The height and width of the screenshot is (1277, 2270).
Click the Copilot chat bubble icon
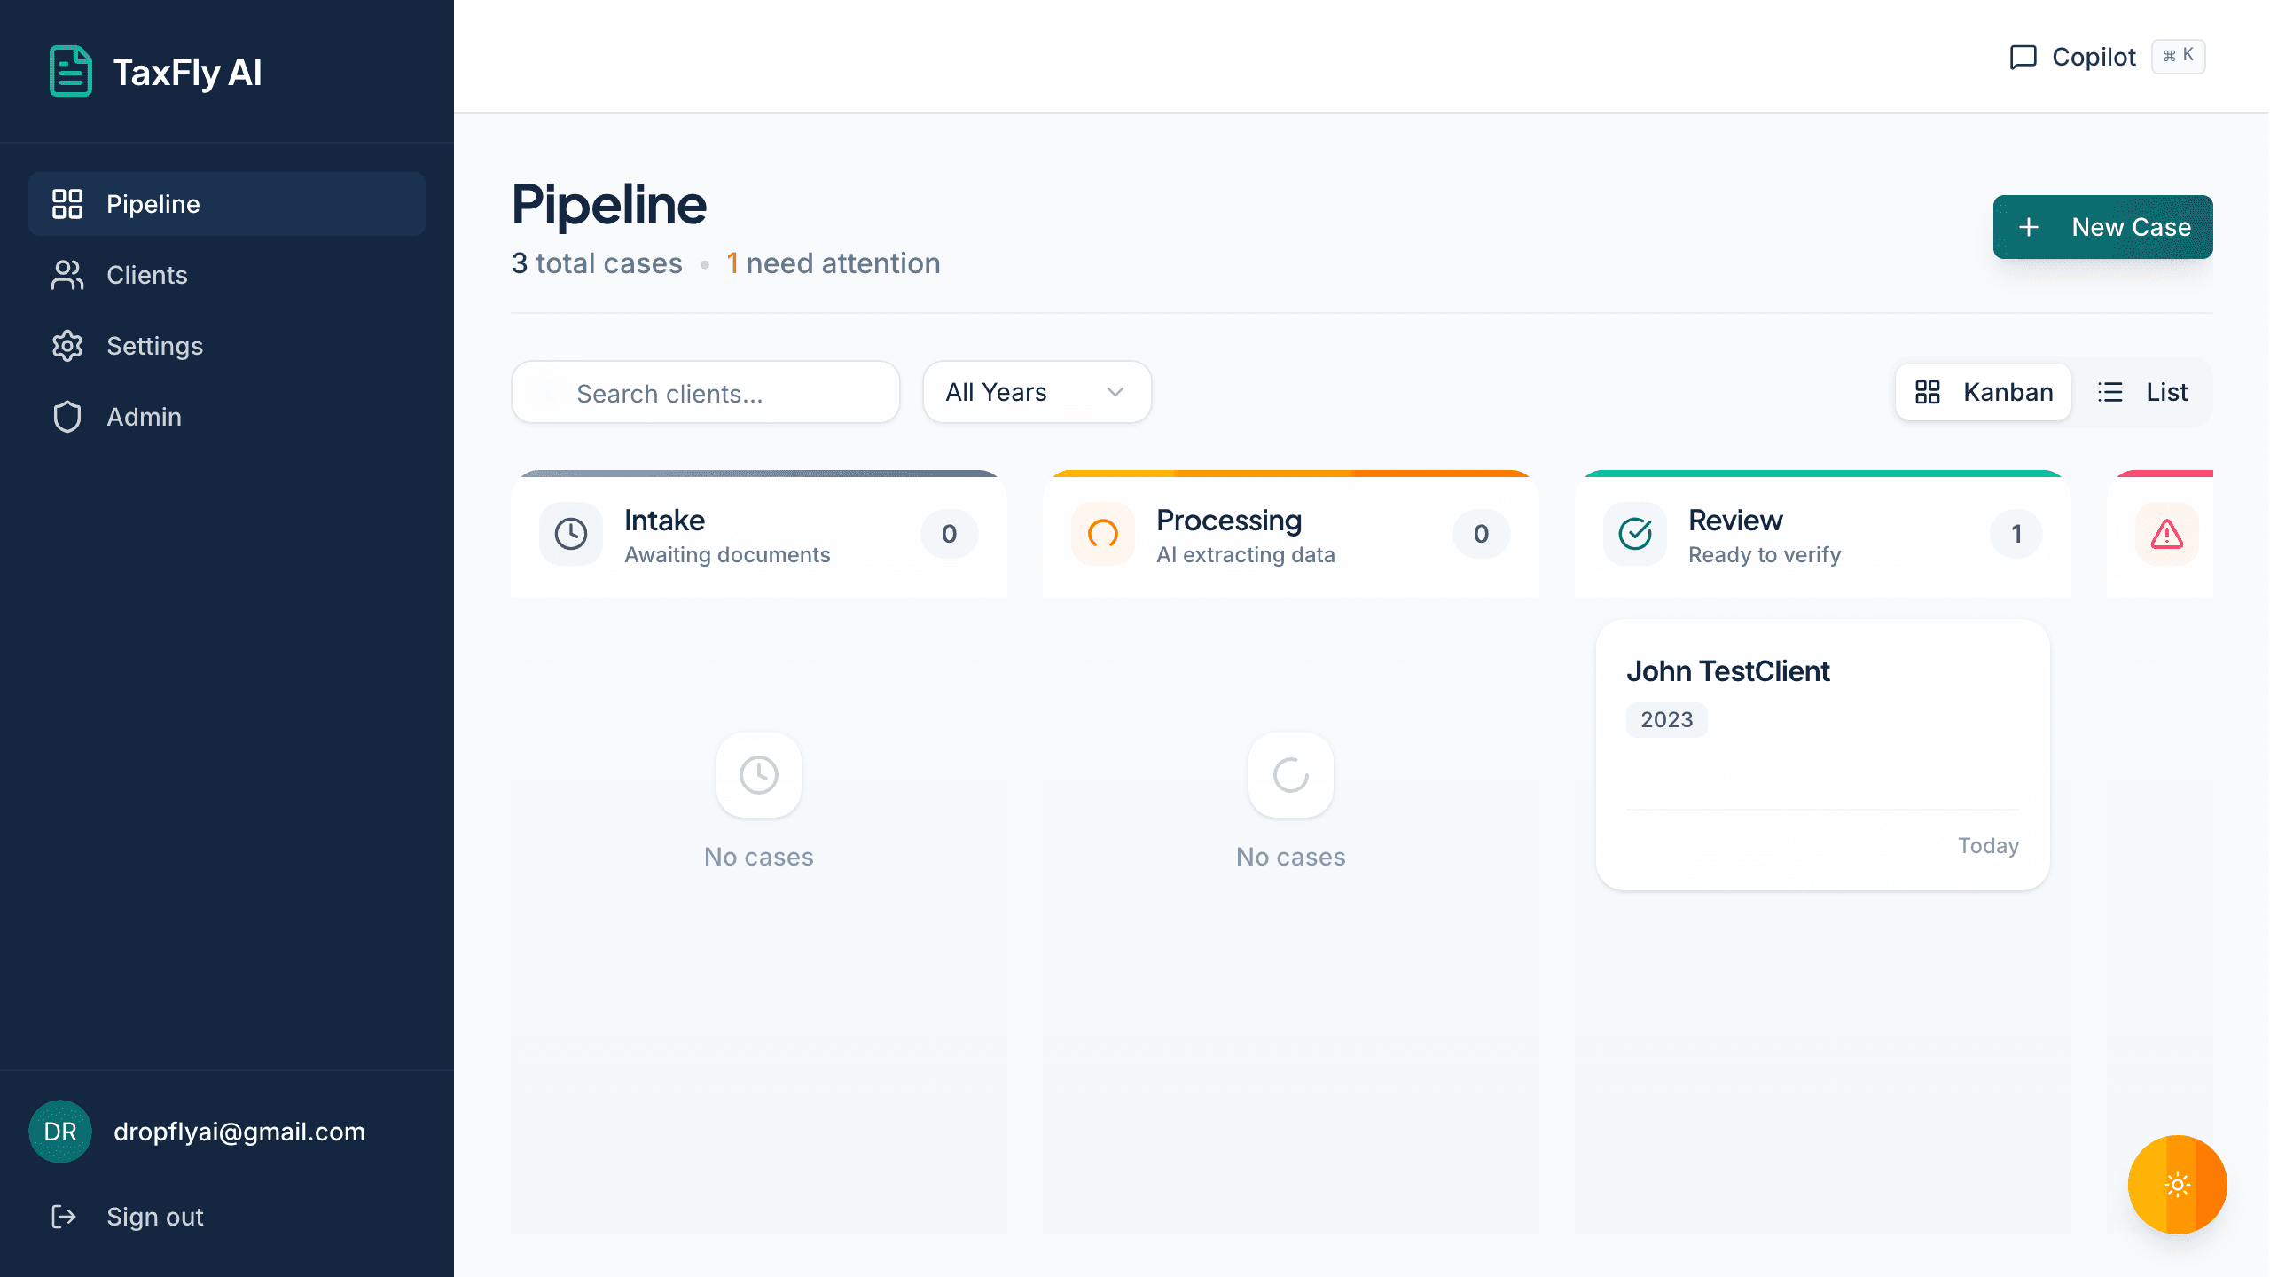2023,57
